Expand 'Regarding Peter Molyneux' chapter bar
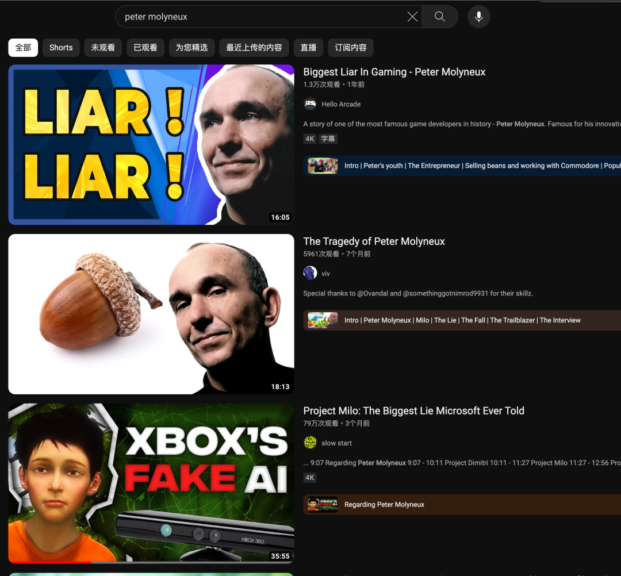Screen dimensions: 621x576 pyautogui.click(x=462, y=505)
